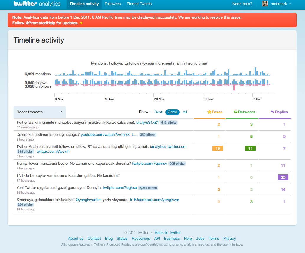
Task: Click the 2,054 clicks badge
Action: (148, 188)
